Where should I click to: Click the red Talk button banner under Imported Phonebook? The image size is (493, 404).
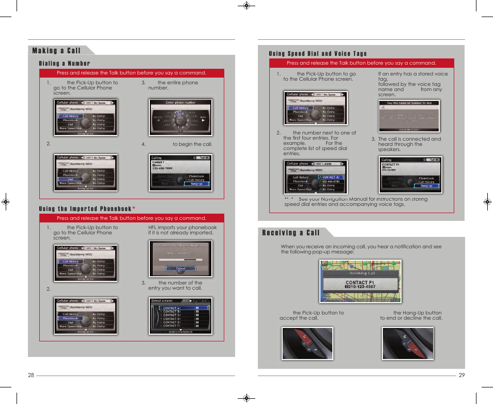tap(131, 218)
